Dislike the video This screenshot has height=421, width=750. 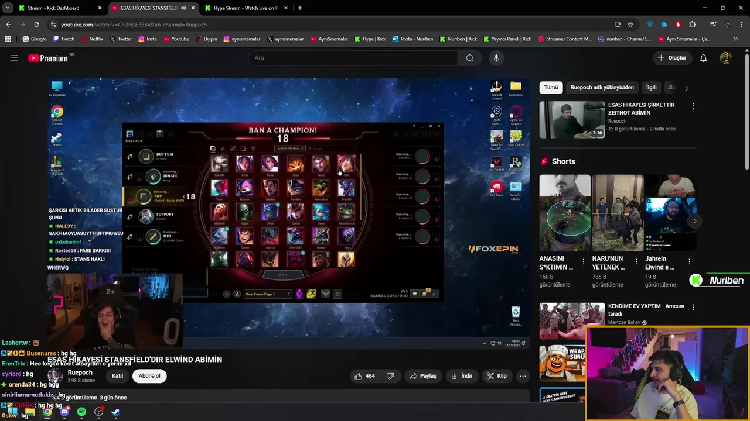pyautogui.click(x=390, y=376)
